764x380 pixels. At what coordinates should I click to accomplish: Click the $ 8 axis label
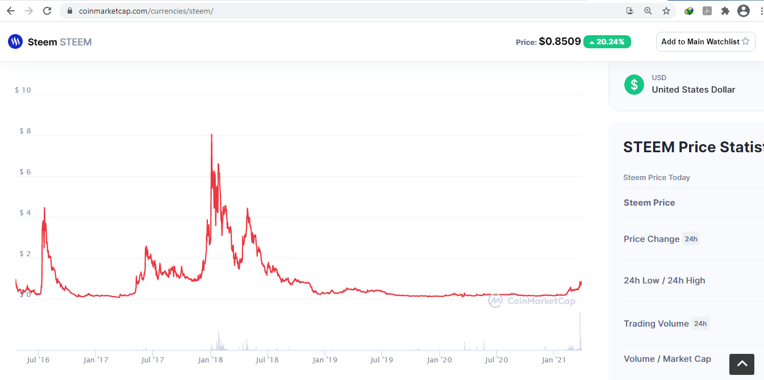[x=25, y=131]
